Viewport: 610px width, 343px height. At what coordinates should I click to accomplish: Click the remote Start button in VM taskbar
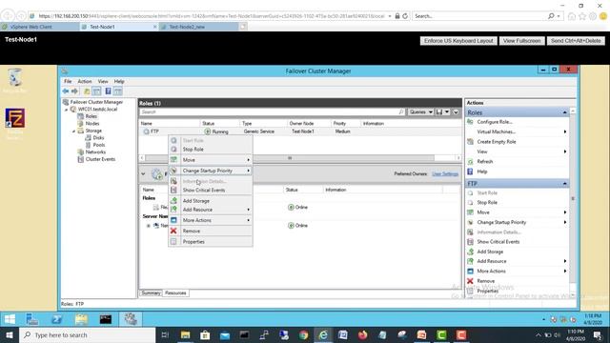(10, 319)
